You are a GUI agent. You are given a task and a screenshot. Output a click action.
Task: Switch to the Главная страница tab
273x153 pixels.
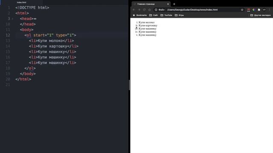click(x=151, y=4)
